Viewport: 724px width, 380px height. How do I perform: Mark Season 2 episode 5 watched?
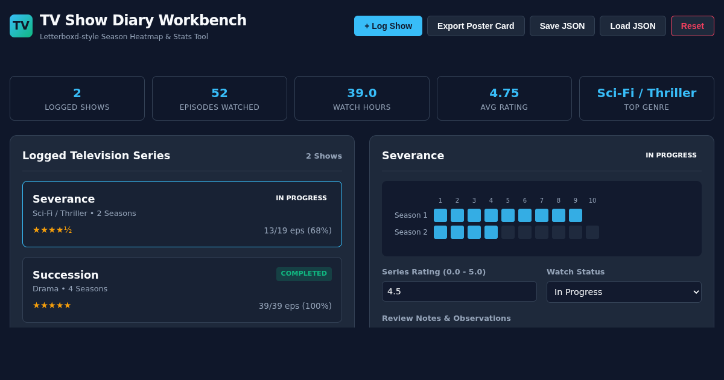coord(508,232)
